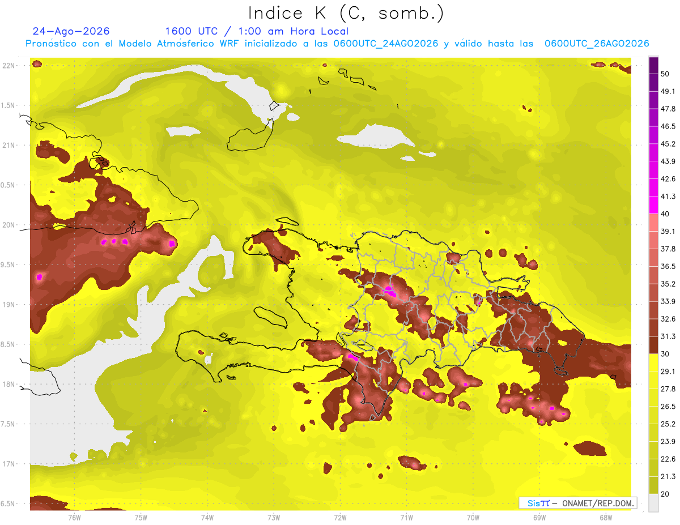Click the '19N' latitude label
The image size is (680, 525).
(x=9, y=305)
